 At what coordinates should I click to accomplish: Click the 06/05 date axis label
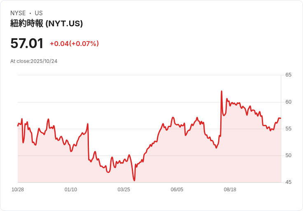(177, 190)
